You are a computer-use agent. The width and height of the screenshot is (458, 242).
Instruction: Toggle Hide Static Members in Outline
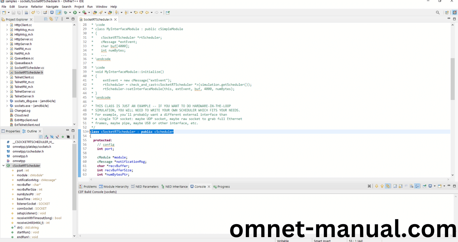click(57, 137)
